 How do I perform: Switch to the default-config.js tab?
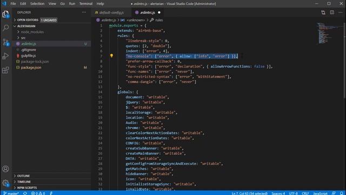(x=111, y=12)
